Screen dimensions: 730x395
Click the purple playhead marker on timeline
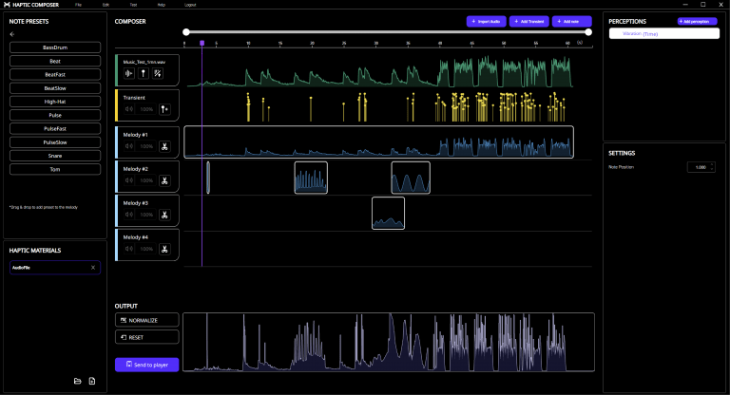pos(202,43)
